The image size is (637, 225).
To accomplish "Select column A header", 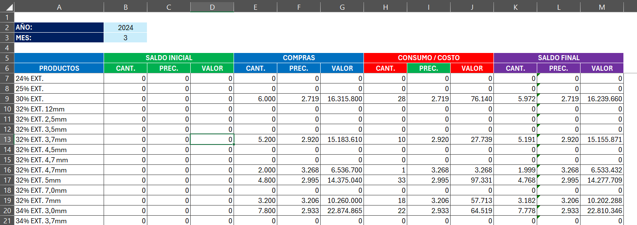I will [x=59, y=7].
